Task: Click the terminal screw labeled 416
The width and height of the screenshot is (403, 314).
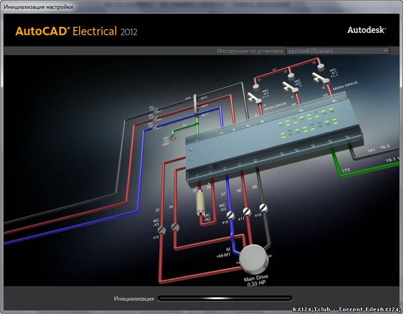Action: click(230, 215)
